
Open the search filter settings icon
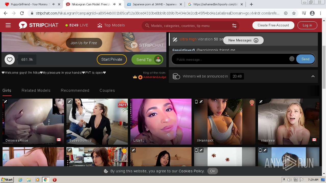pyautogui.click(x=234, y=26)
